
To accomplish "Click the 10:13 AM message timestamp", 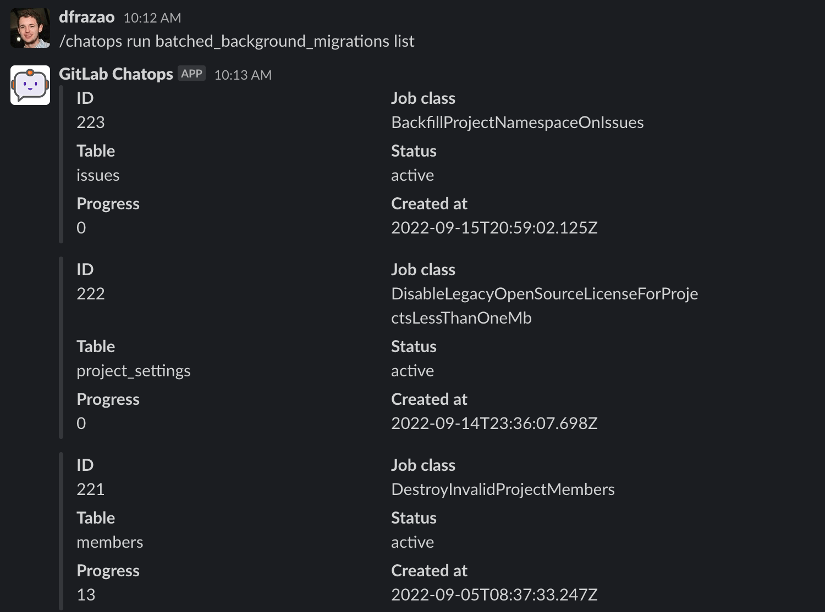I will point(243,75).
